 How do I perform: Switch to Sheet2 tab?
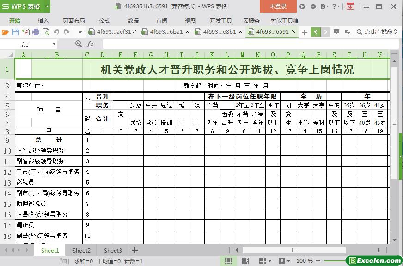[x=81, y=251]
